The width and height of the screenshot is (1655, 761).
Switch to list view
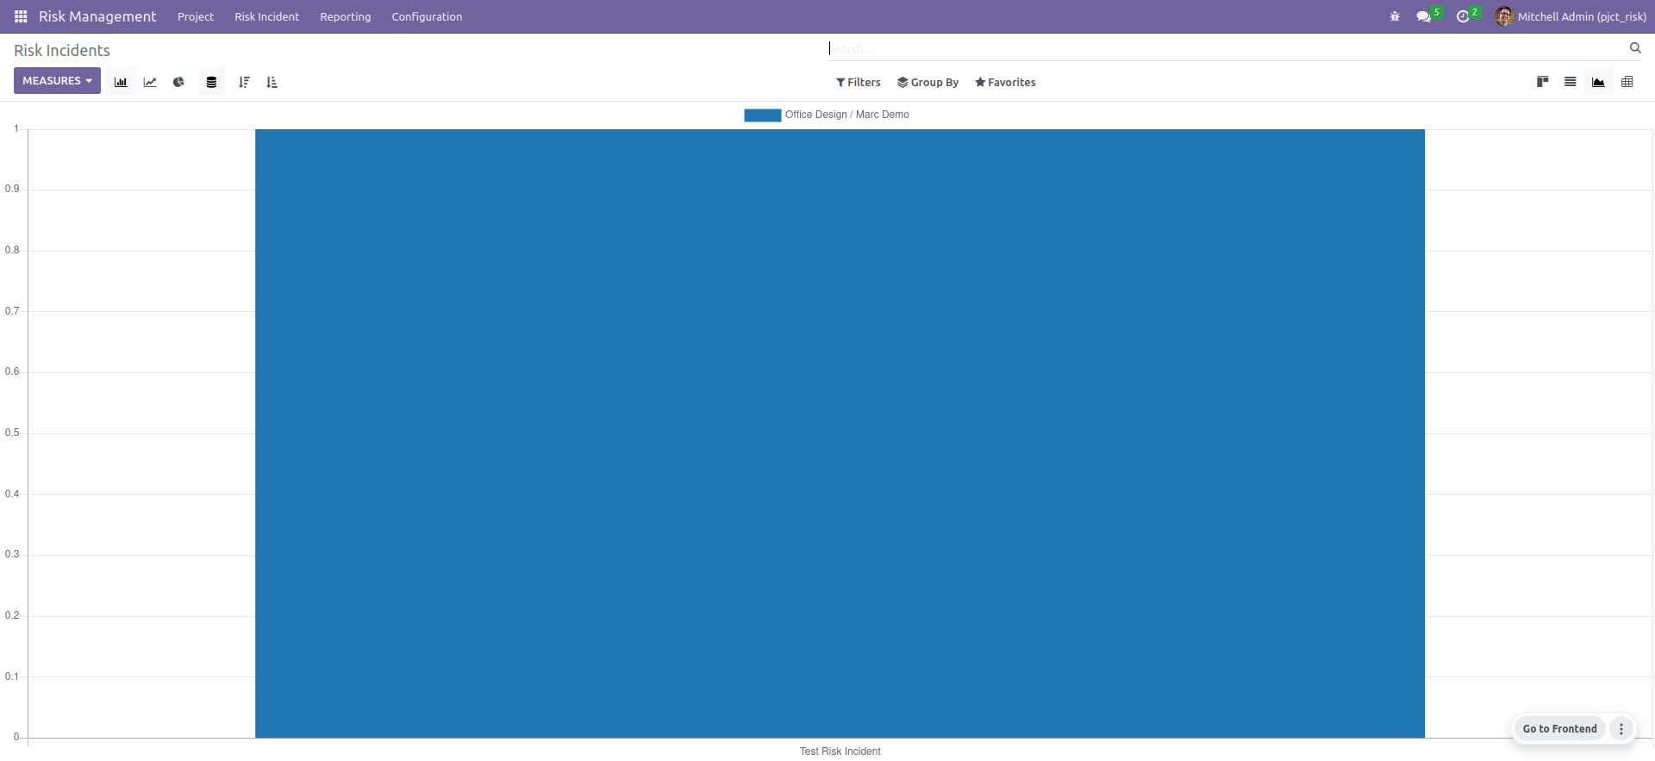[x=1571, y=82]
